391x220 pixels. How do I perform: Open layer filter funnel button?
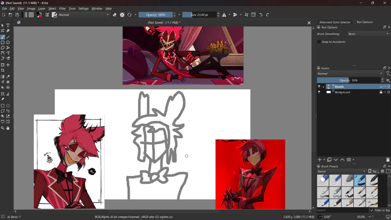coord(388,73)
